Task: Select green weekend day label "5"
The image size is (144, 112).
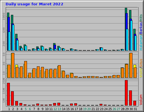Action: (26, 109)
